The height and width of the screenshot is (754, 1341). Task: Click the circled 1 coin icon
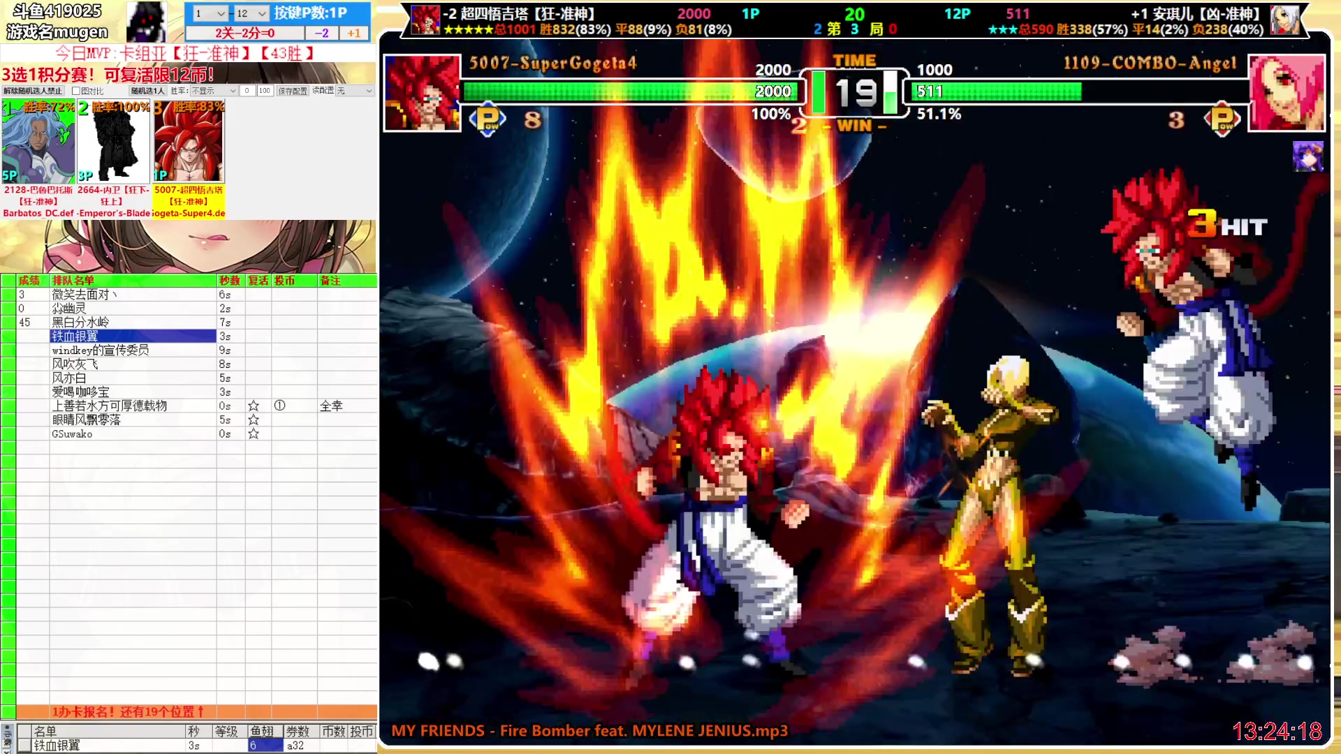coord(279,406)
